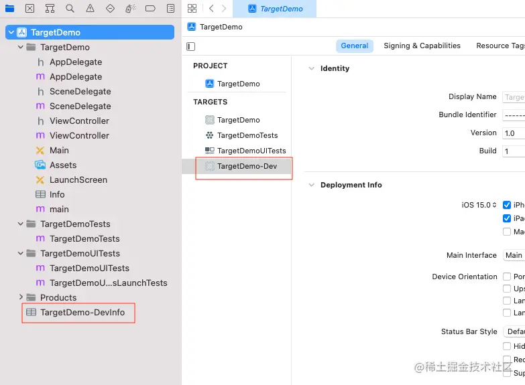
Task: Toggle Portrait orientation checkbox
Action: [507, 277]
